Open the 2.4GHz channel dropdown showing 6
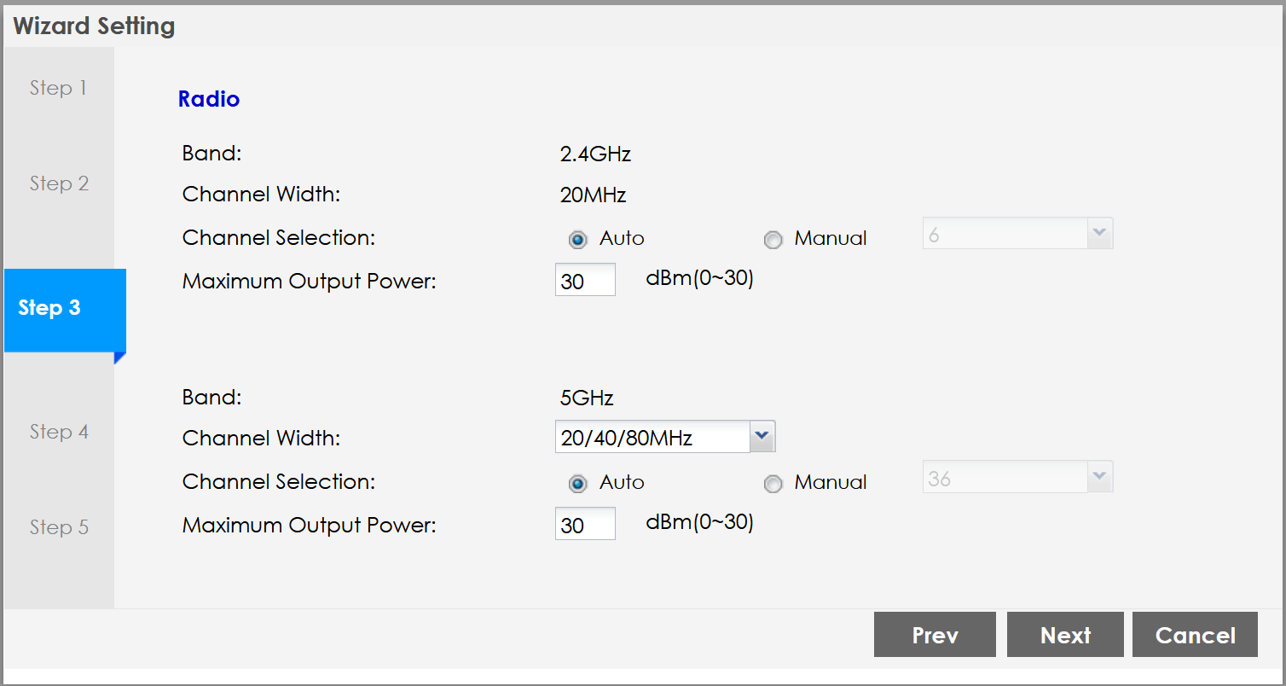The width and height of the screenshot is (1286, 686). coord(1017,235)
